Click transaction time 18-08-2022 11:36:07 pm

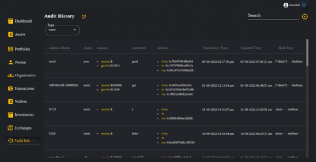point(218,110)
